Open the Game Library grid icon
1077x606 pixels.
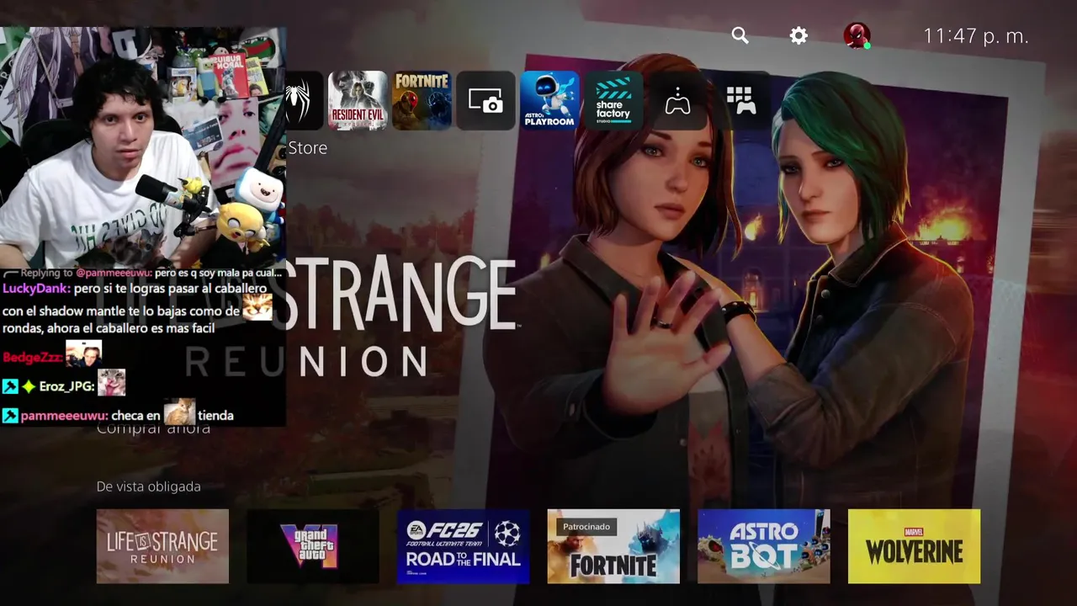[740, 100]
